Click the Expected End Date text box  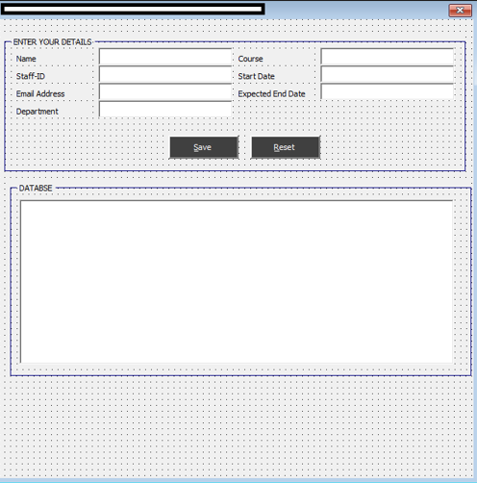[388, 92]
